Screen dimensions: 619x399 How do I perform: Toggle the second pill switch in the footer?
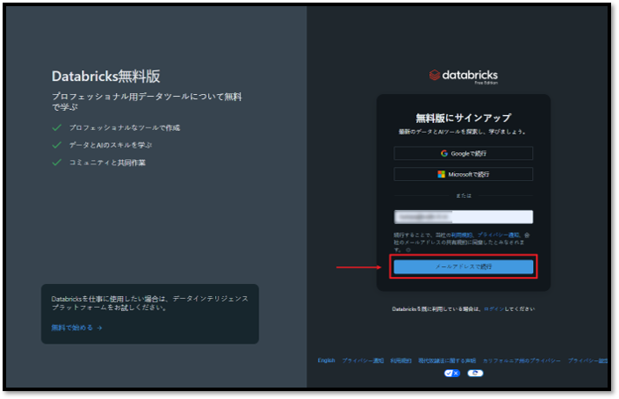pyautogui.click(x=475, y=373)
